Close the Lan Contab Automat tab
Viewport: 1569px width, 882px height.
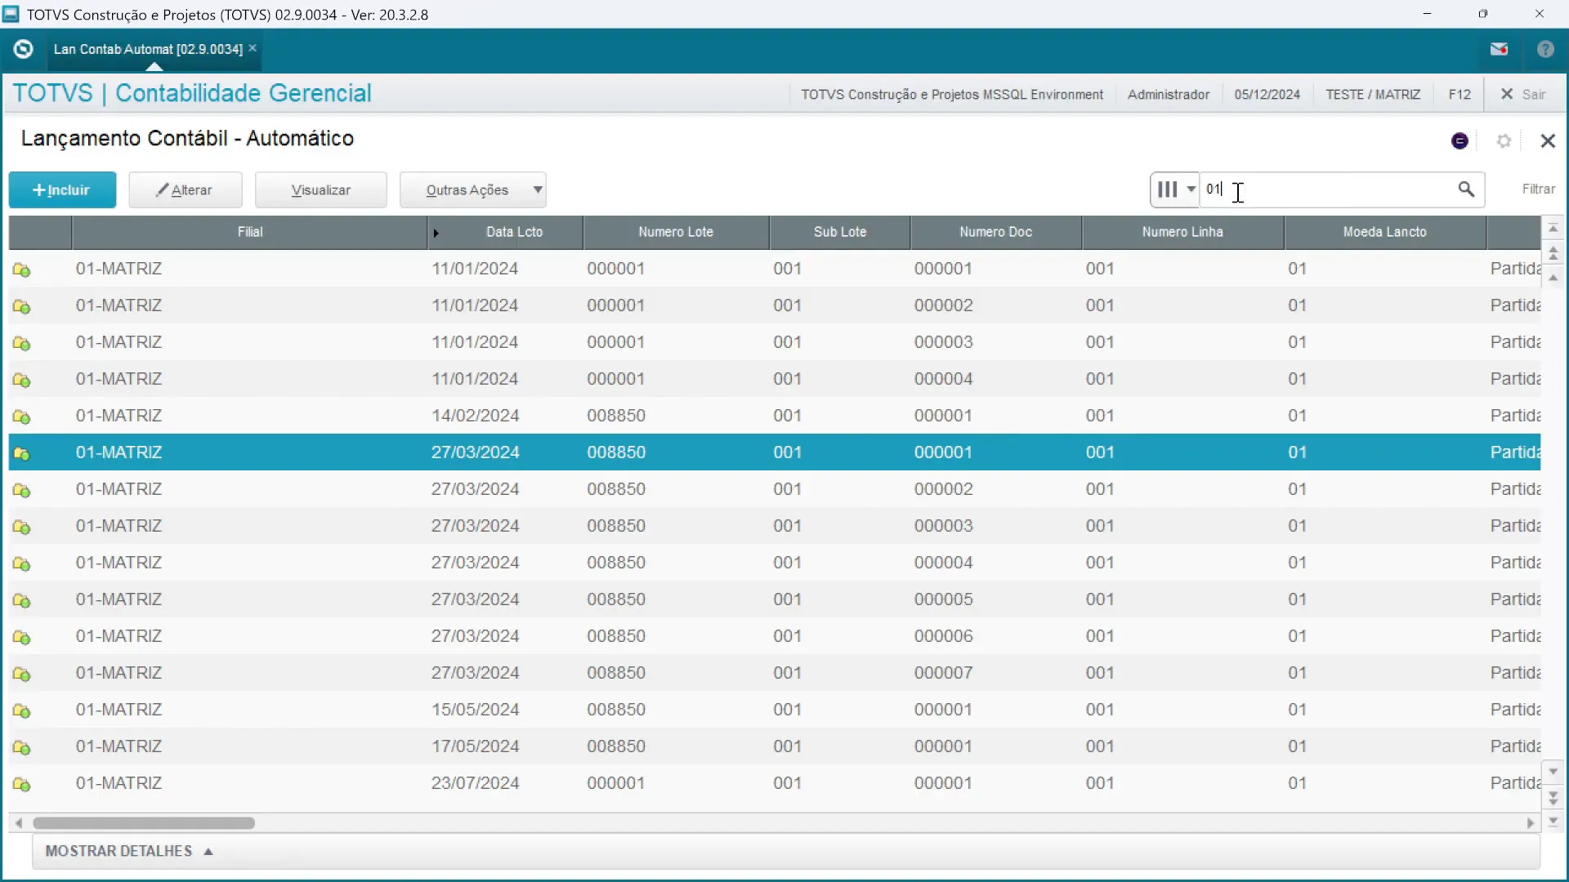[x=253, y=48]
